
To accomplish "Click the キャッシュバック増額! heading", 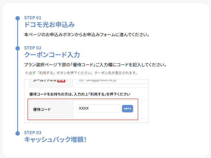I will (55, 140).
